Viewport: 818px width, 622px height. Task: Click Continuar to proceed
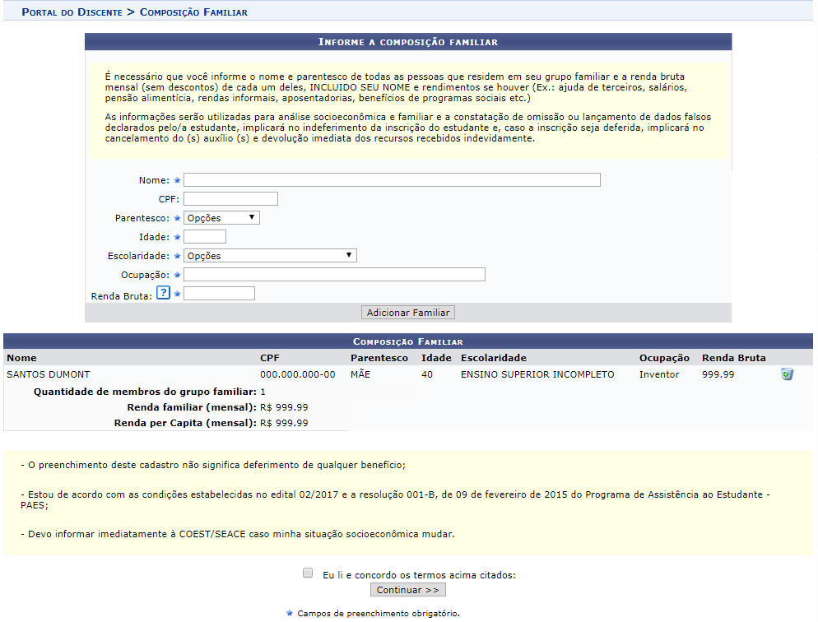(x=408, y=589)
